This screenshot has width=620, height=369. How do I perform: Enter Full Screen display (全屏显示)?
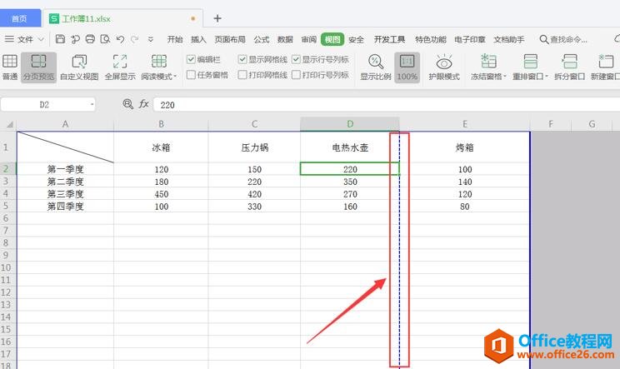pyautogui.click(x=120, y=67)
